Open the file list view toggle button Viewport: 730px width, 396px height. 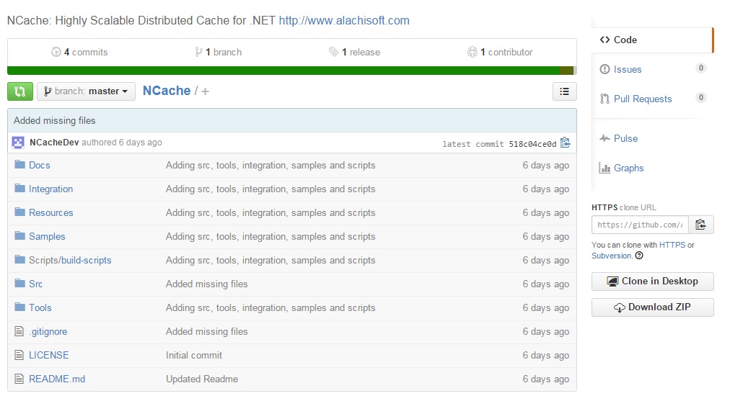click(x=564, y=91)
